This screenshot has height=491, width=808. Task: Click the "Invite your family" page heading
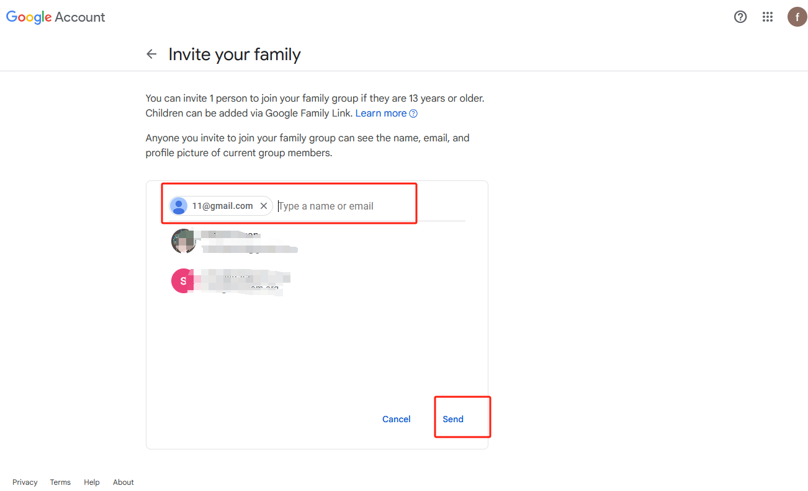click(x=235, y=55)
